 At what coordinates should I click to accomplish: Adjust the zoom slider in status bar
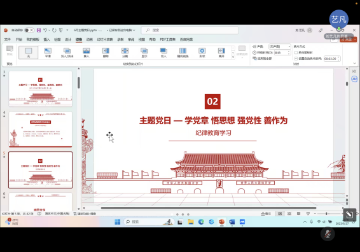coord(326,214)
